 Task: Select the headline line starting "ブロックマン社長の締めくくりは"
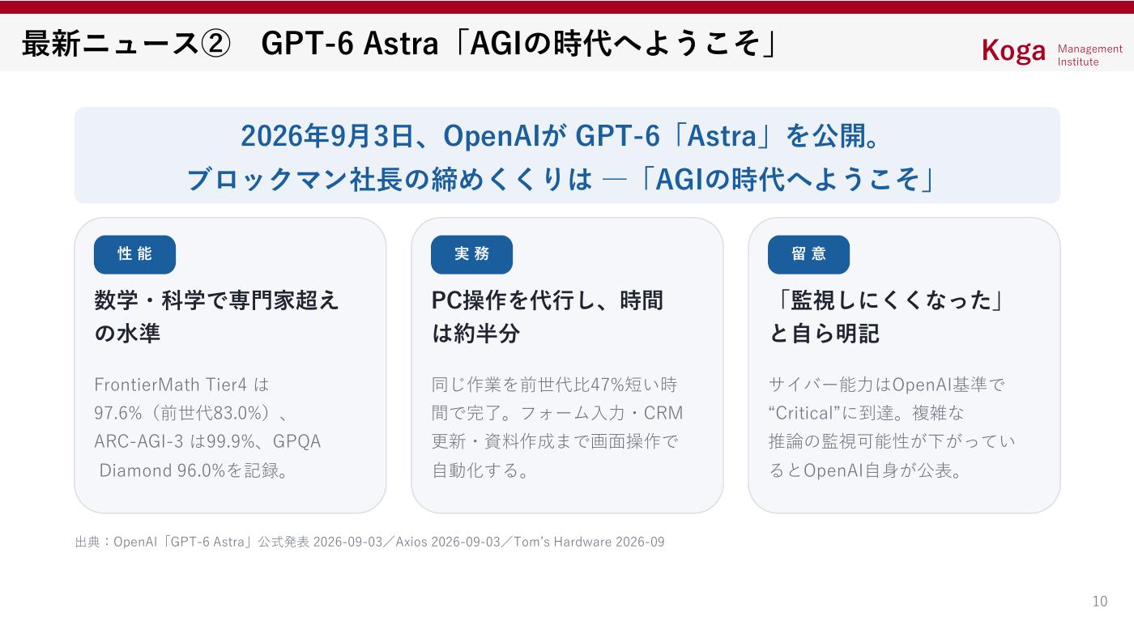pyautogui.click(x=561, y=179)
